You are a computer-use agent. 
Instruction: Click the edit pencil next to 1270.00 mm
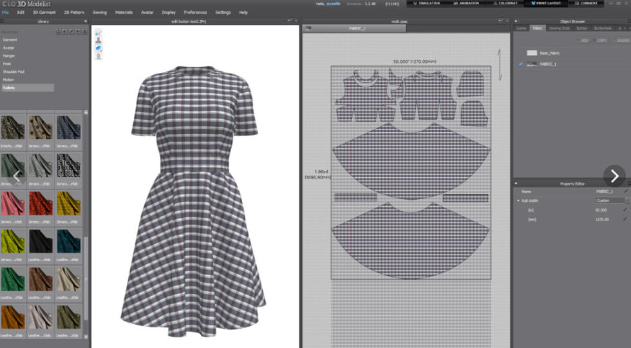pos(625,219)
